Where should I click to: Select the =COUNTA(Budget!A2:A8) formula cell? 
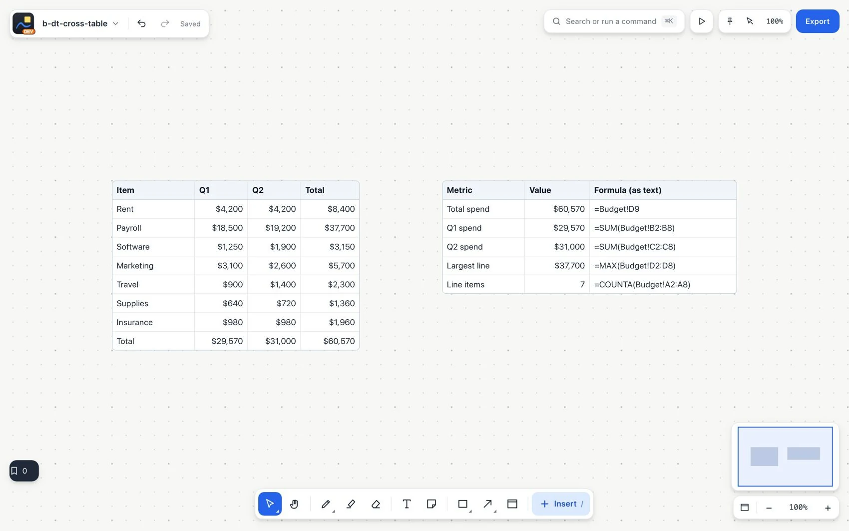(x=663, y=285)
